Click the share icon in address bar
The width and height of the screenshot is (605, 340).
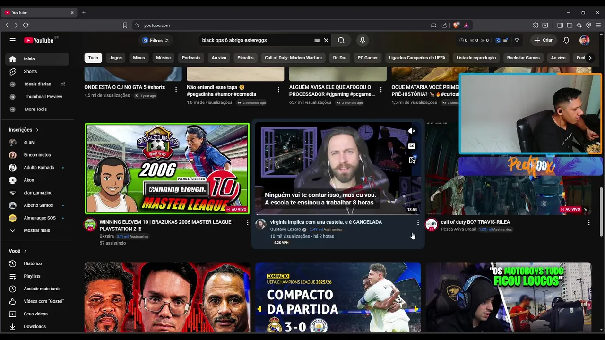[444, 25]
